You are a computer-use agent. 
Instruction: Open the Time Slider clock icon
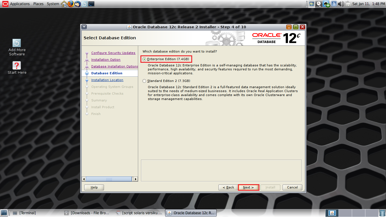(319, 4)
